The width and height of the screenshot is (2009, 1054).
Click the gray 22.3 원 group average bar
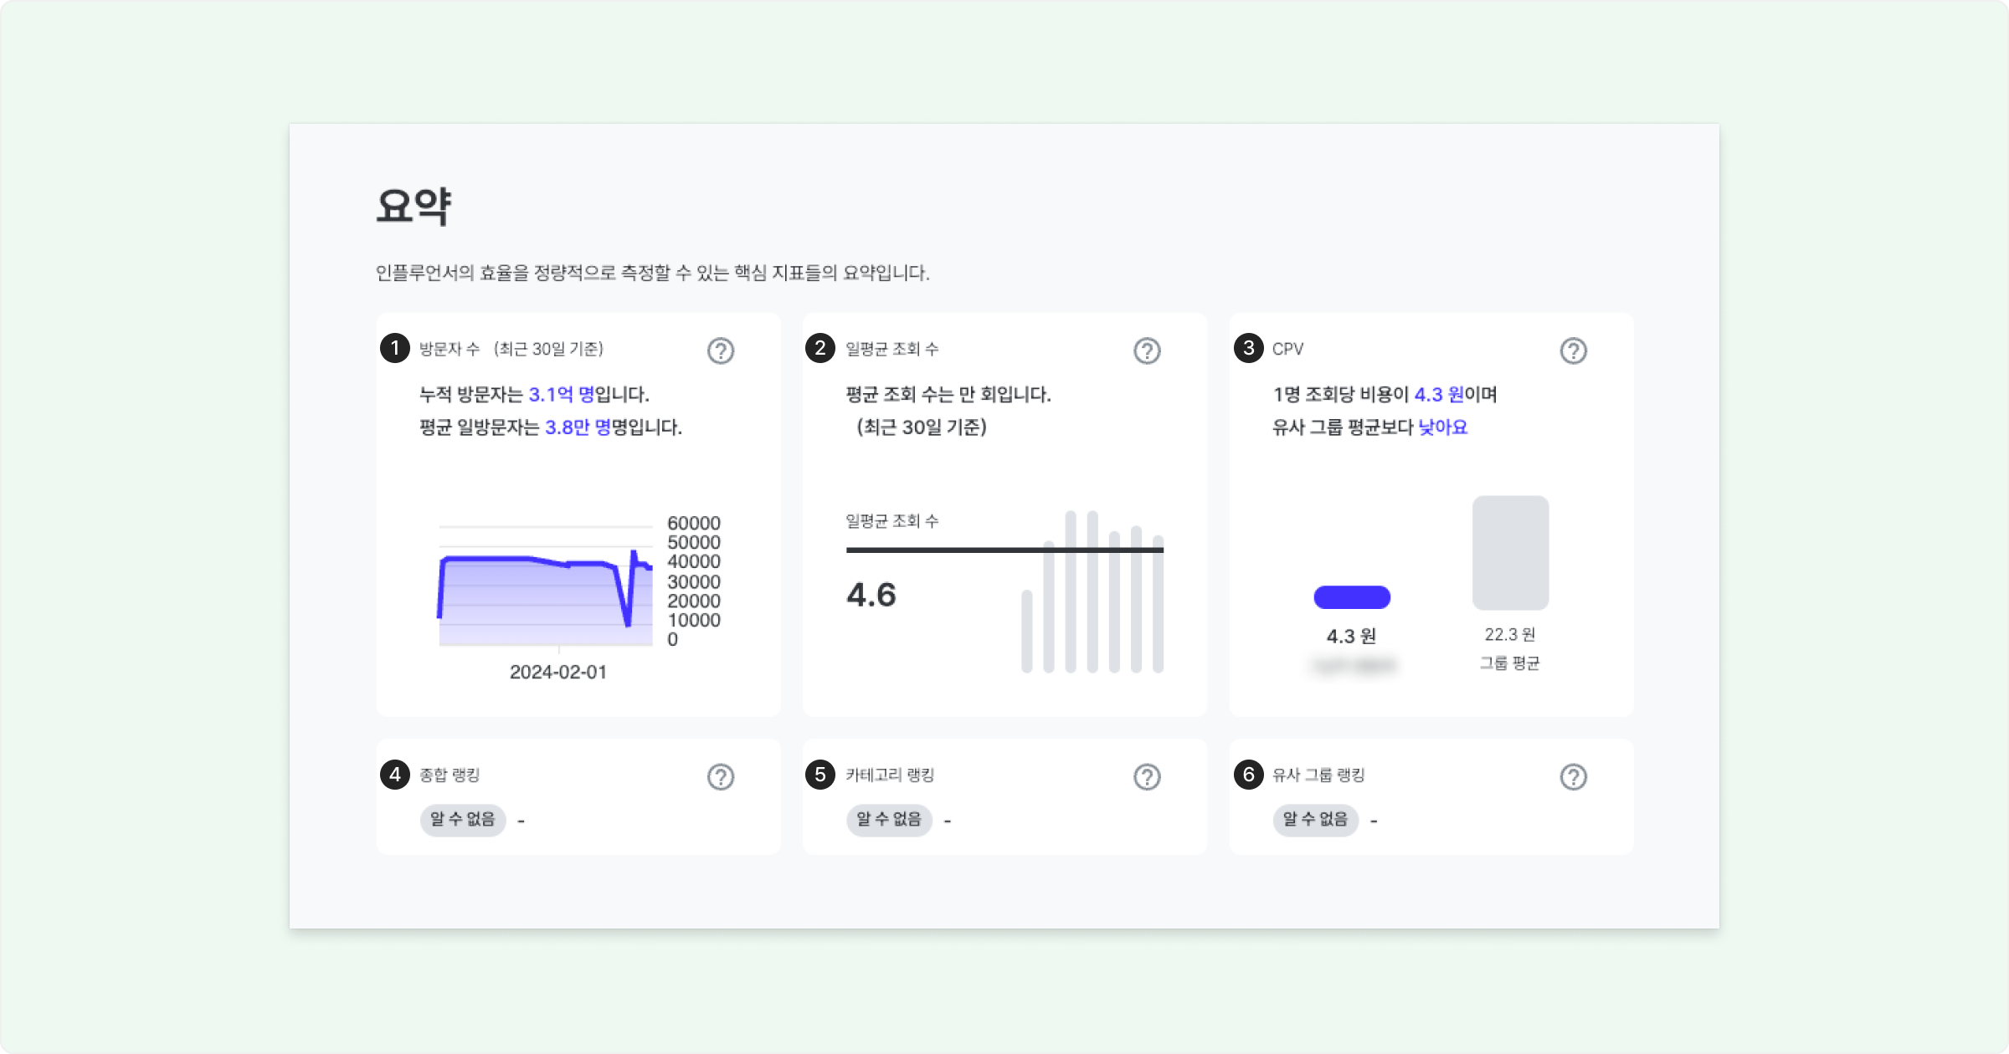(1510, 553)
